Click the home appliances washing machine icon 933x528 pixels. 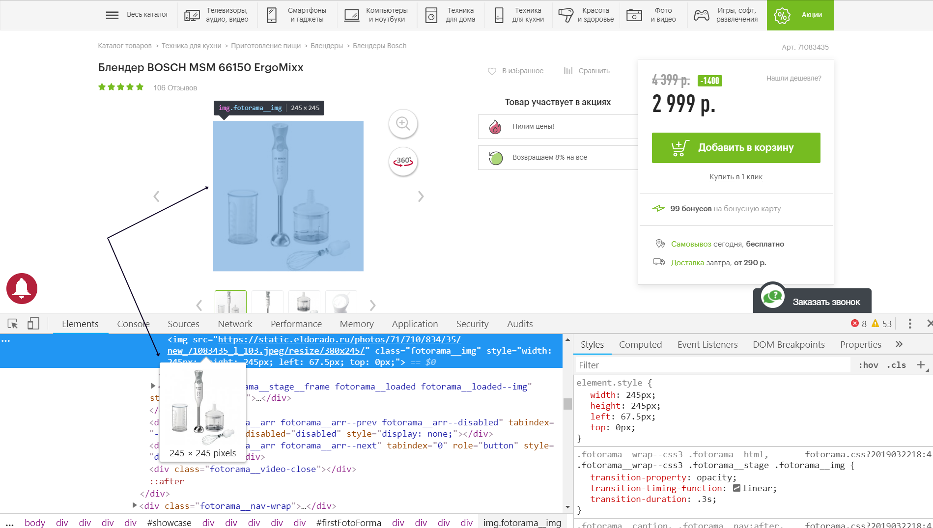431,15
